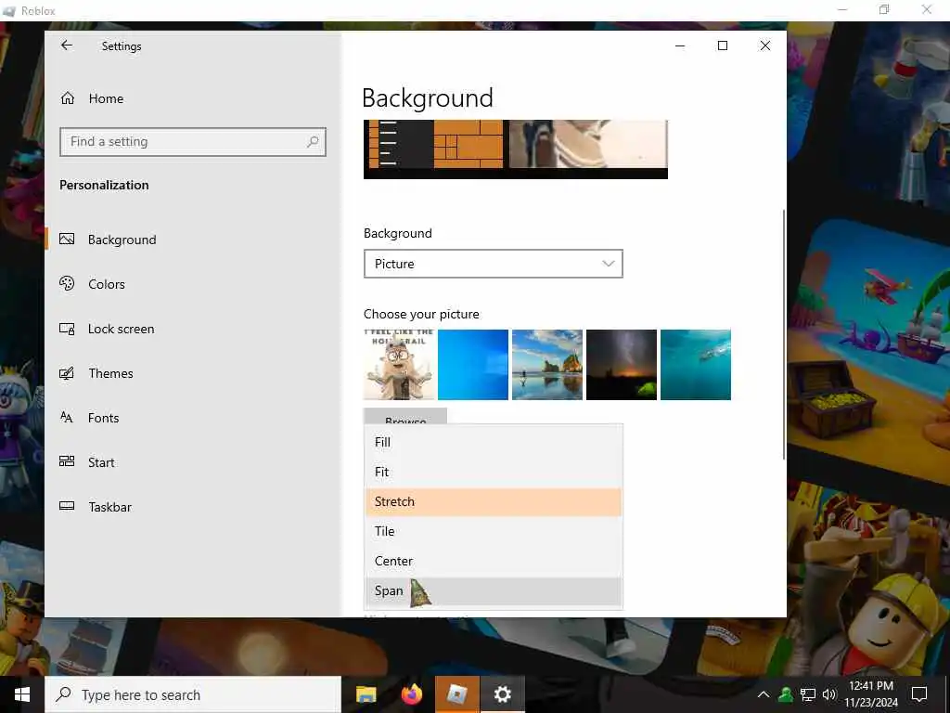Select the beach rocks wallpaper thumbnail
The height and width of the screenshot is (713, 950).
(547, 364)
